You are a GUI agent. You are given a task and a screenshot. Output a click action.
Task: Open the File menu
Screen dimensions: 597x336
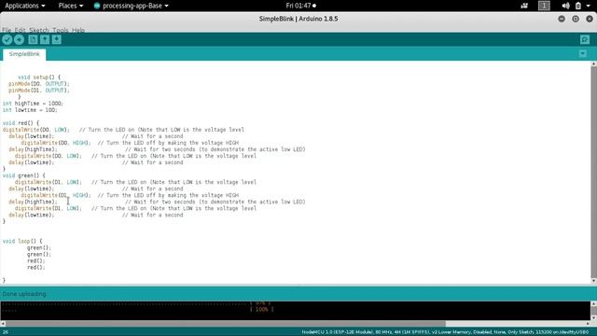click(x=7, y=30)
